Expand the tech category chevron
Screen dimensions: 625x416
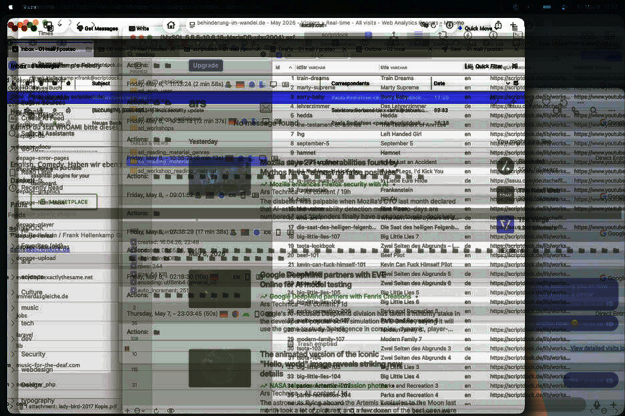pyautogui.click(x=13, y=323)
